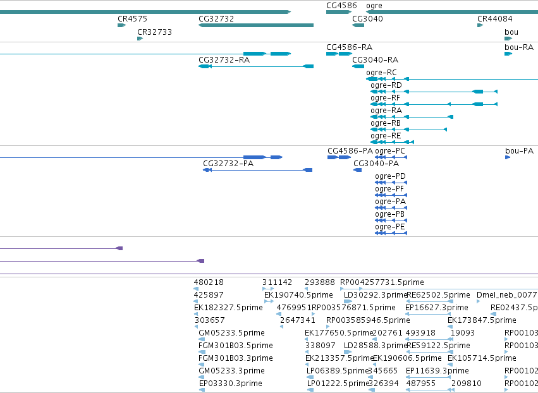Click the EP16627.3prime EST label
Viewport: 538px width, 393px height.
tap(437, 308)
